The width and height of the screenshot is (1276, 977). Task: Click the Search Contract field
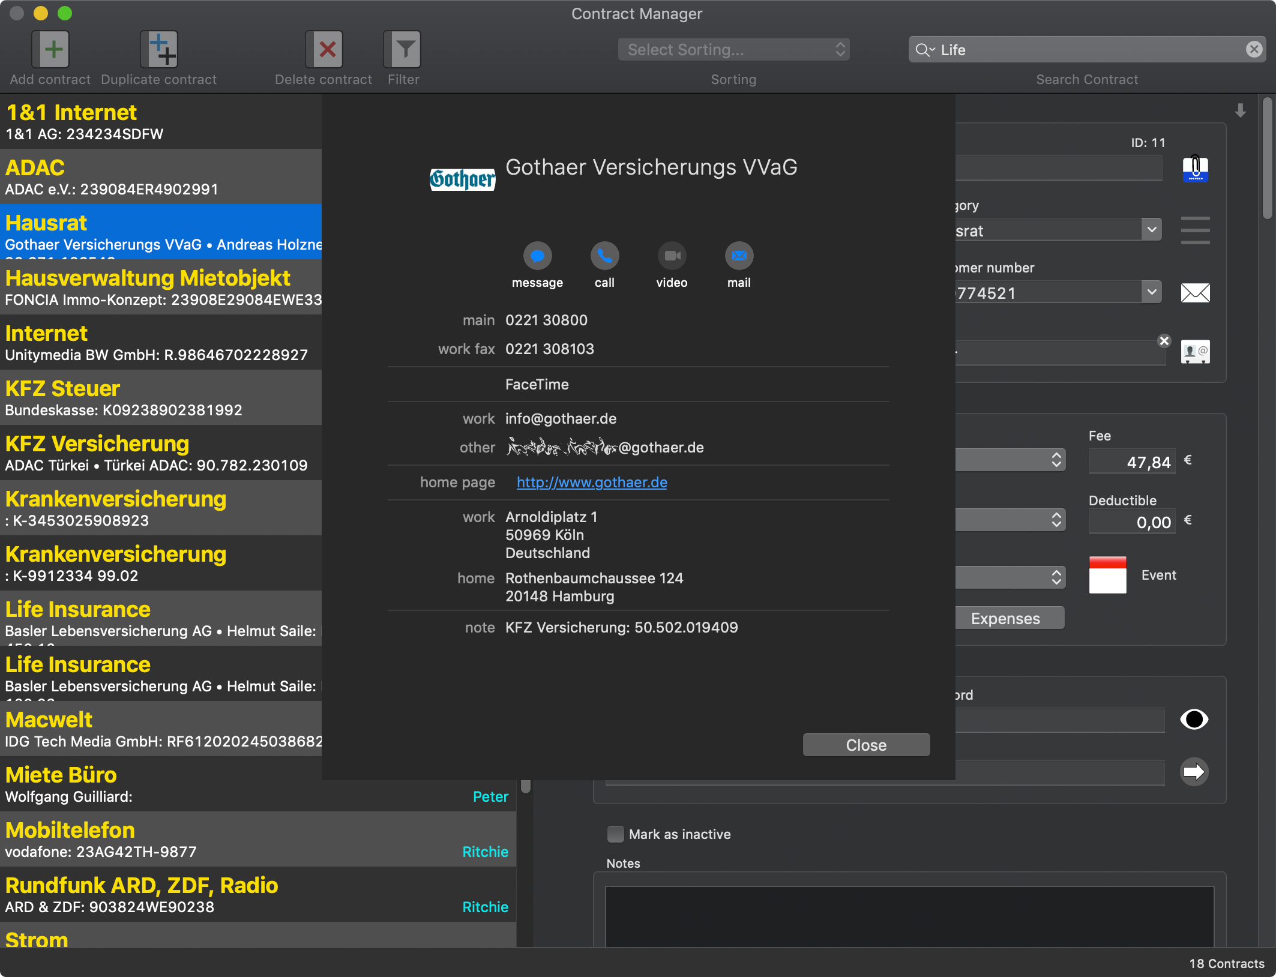point(1087,50)
